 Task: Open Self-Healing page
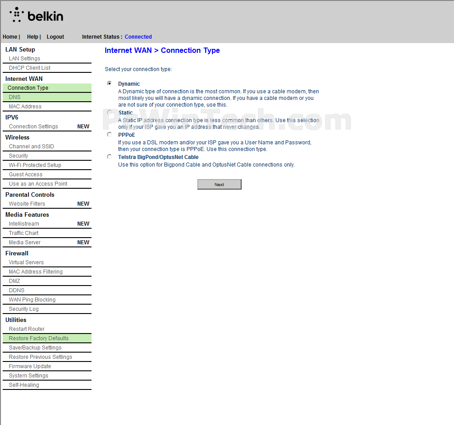click(24, 385)
